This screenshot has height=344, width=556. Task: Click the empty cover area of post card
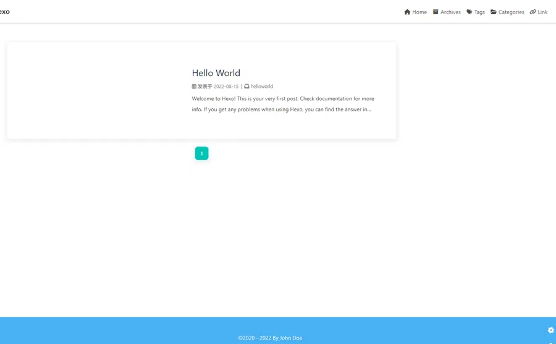coord(95,90)
